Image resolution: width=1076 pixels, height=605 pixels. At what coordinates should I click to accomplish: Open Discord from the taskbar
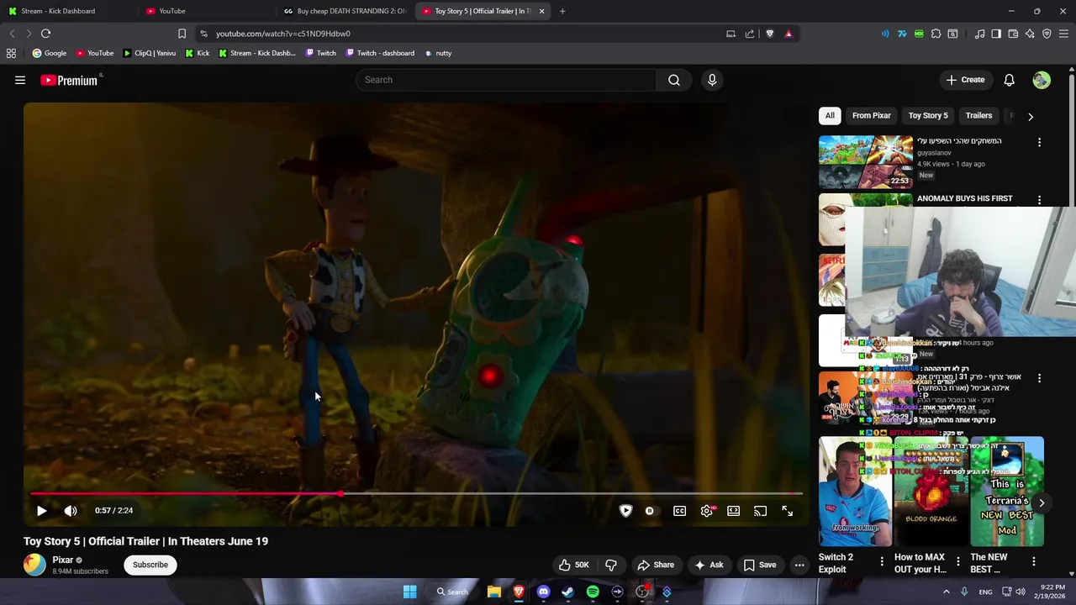click(543, 592)
